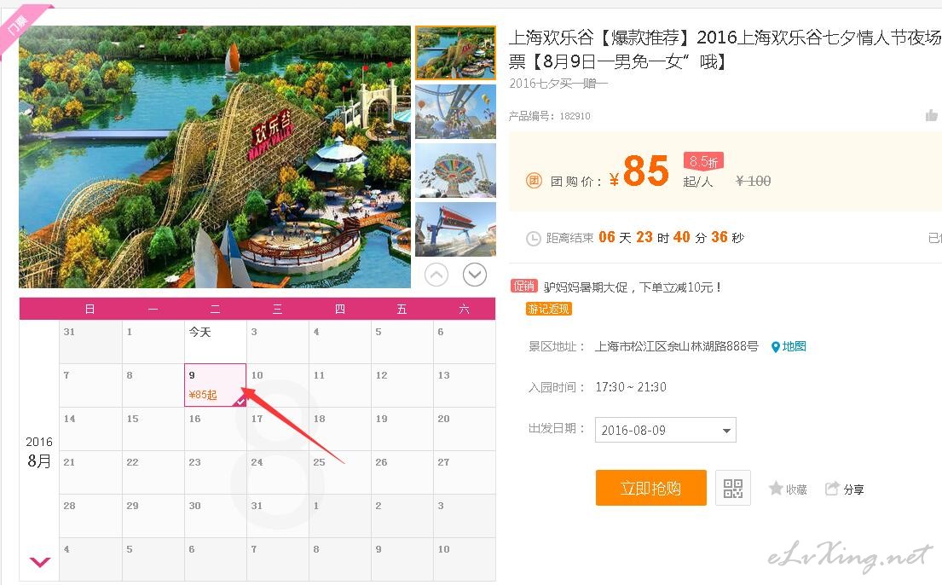The width and height of the screenshot is (942, 585).
Task: Open the 地图 map pin link
Action: pos(789,346)
